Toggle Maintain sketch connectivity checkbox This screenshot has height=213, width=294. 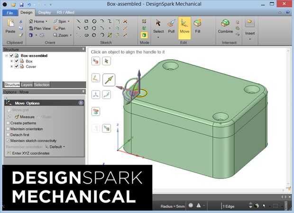[x=8, y=141]
